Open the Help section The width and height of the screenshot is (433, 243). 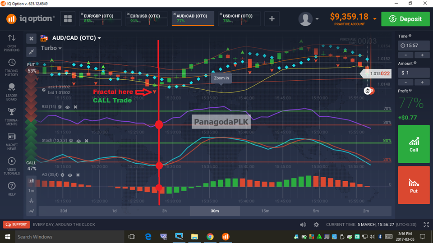(x=12, y=189)
